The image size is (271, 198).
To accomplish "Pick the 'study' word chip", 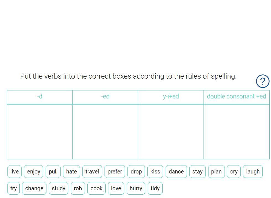I will pyautogui.click(x=59, y=188).
